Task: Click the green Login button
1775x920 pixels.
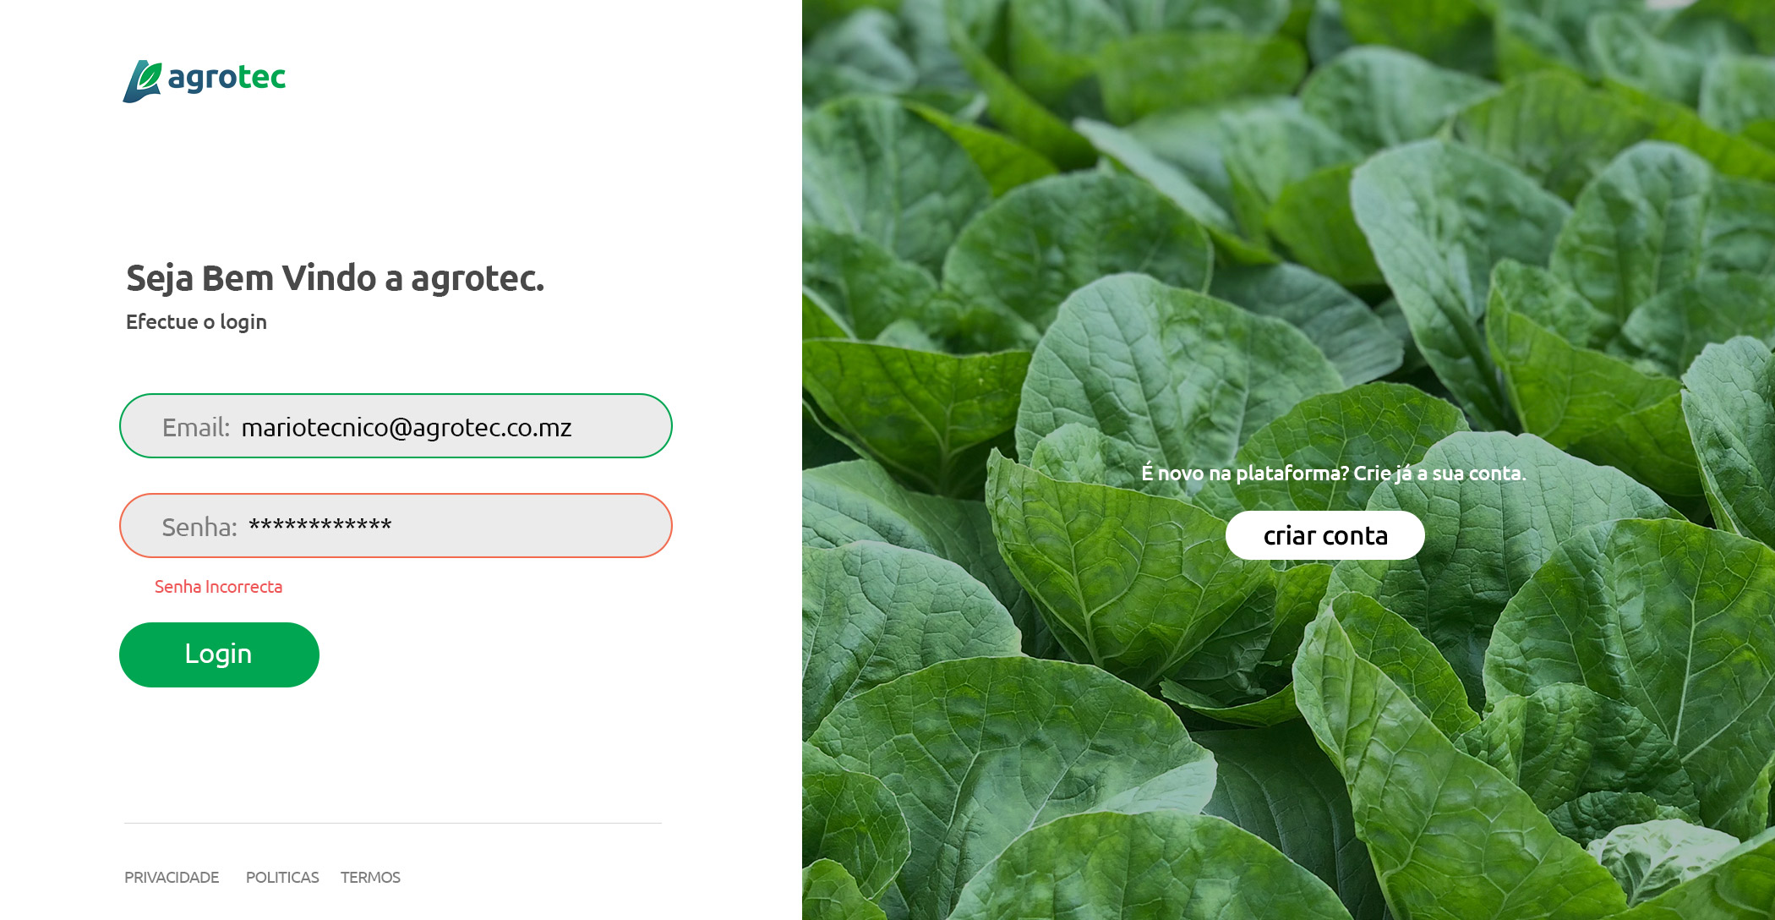Action: click(x=219, y=654)
